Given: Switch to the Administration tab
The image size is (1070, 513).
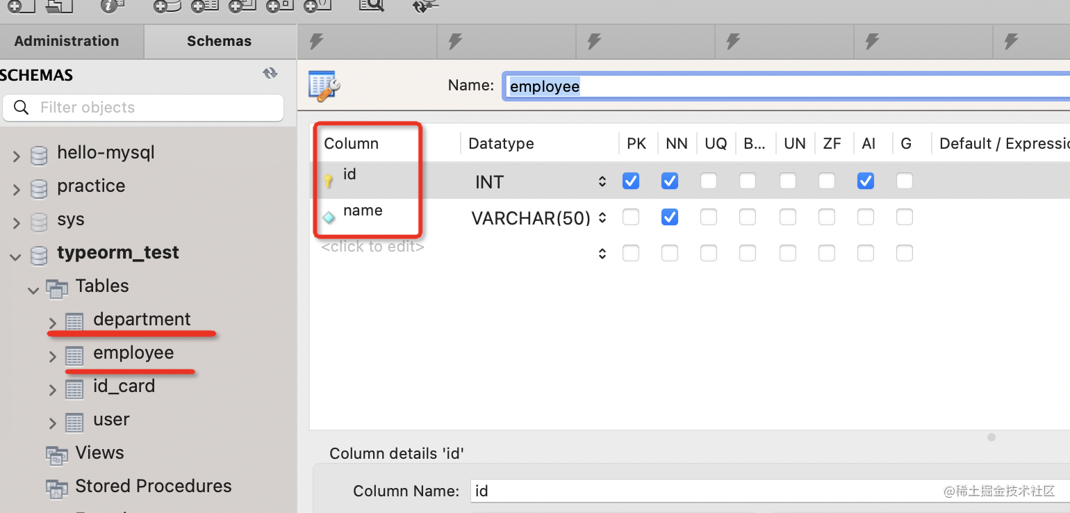Looking at the screenshot, I should point(67,41).
